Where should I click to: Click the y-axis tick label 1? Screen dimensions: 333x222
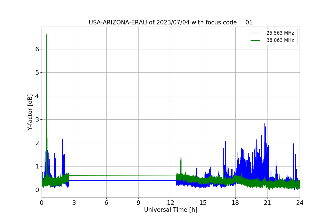click(37, 167)
